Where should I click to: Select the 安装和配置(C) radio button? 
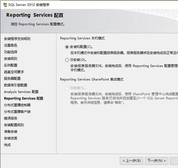pyautogui.click(x=67, y=47)
